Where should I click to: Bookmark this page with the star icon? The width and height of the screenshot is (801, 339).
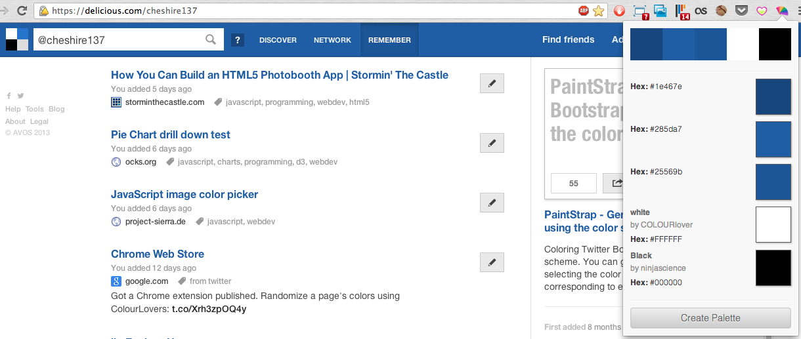click(x=598, y=10)
